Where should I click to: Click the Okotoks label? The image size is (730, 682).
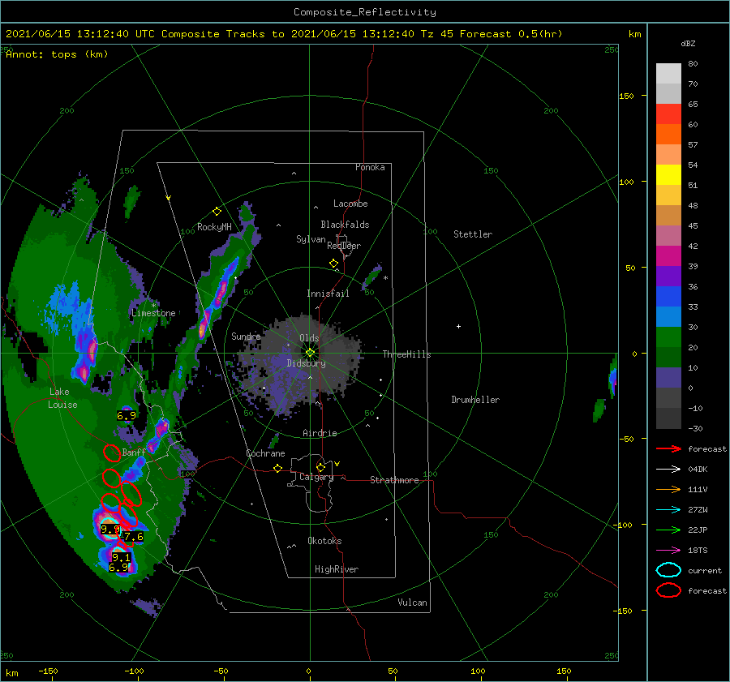[x=324, y=541]
